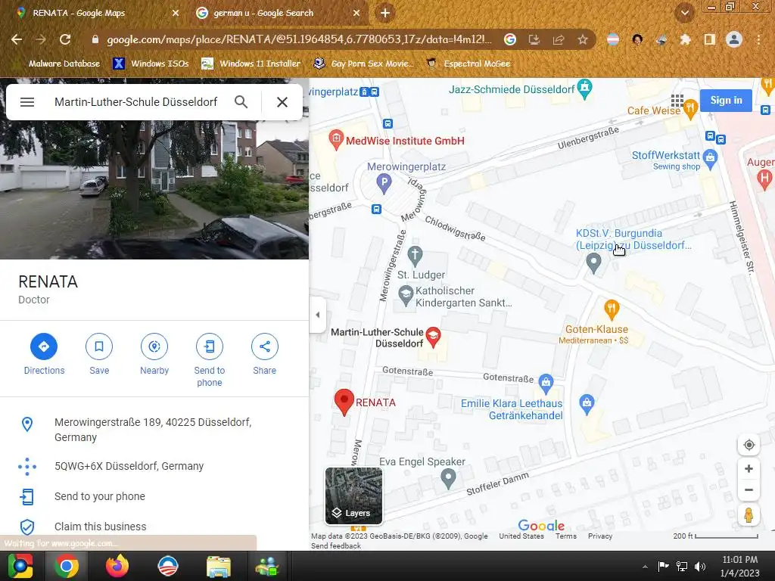Click the St. Ludger church marker
Viewport: 775px width, 581px height.
(x=415, y=255)
